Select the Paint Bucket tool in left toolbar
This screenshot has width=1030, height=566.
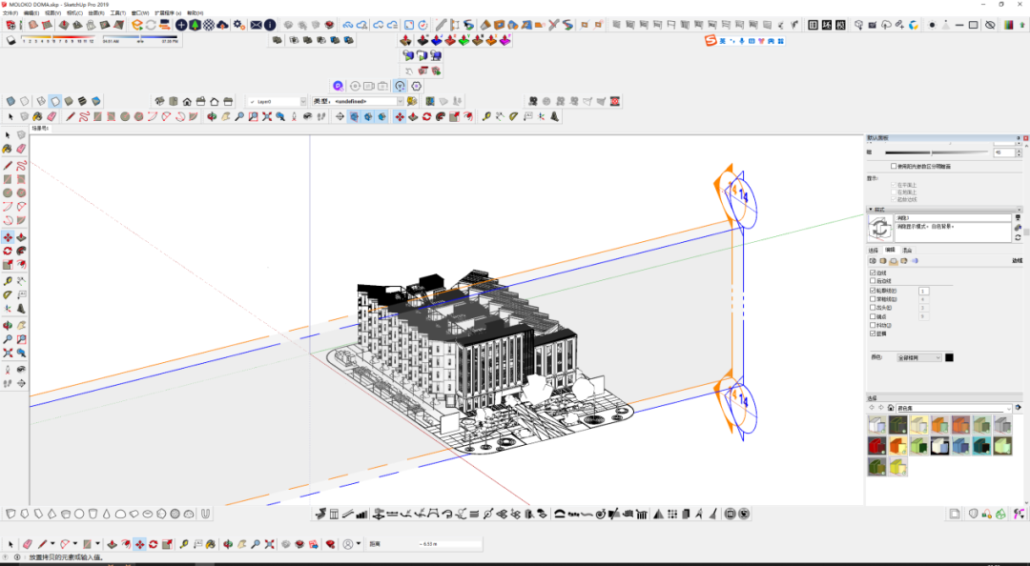(8, 149)
